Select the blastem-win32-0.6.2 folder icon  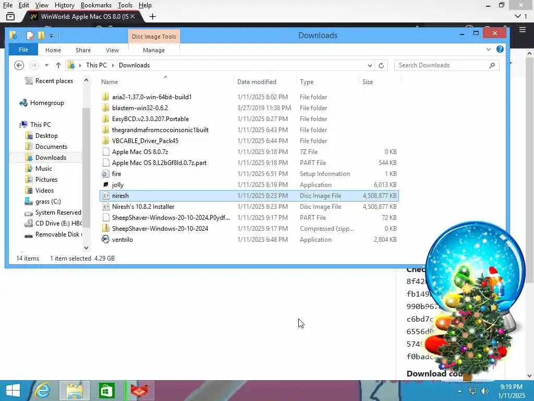click(105, 108)
